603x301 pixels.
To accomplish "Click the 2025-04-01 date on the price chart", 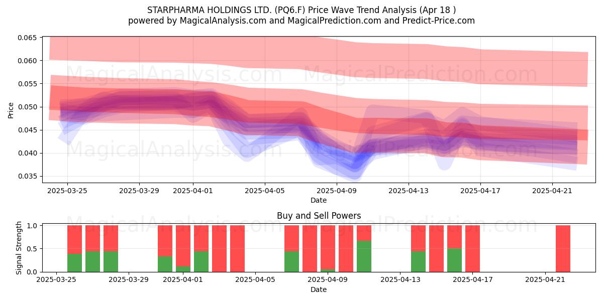I will 193,191.
